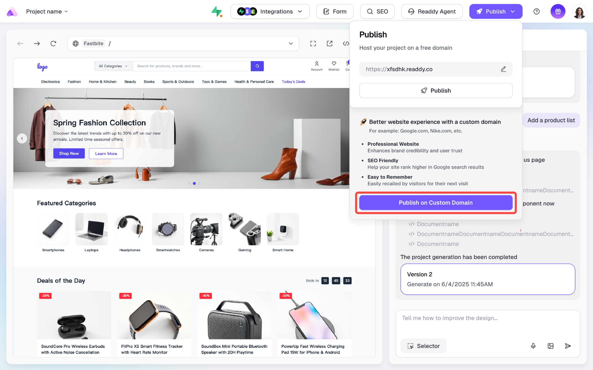Open preview in new tab icon
The width and height of the screenshot is (593, 370).
point(330,44)
